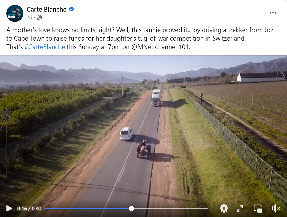This screenshot has width=287, height=217.
Task: Click the white truck in the video
Action: coord(156,98)
